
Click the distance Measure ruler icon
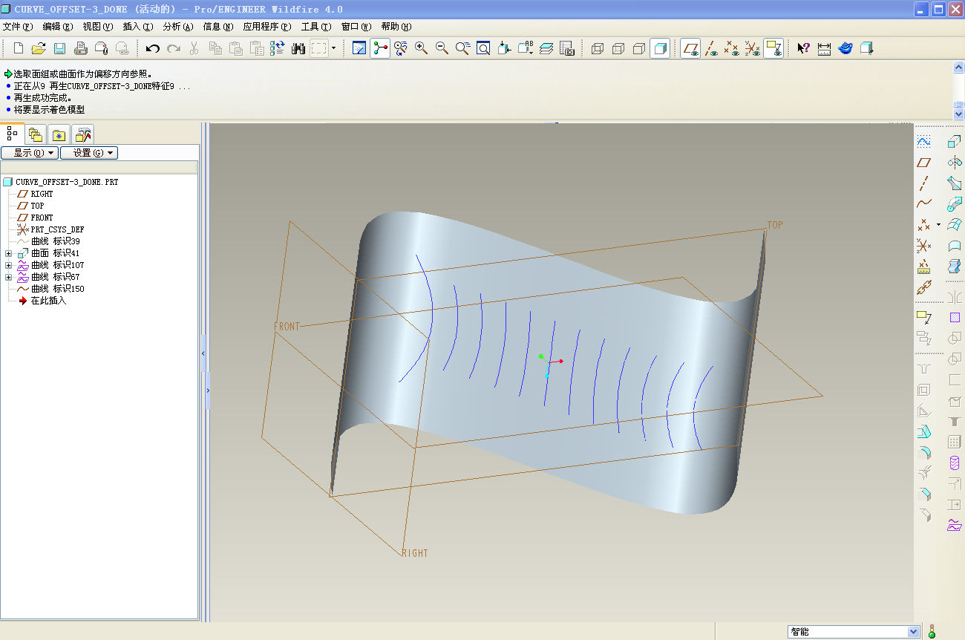[824, 48]
